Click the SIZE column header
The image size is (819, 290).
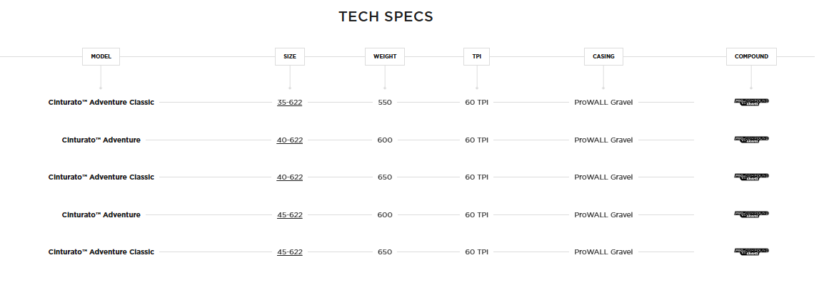click(x=289, y=56)
